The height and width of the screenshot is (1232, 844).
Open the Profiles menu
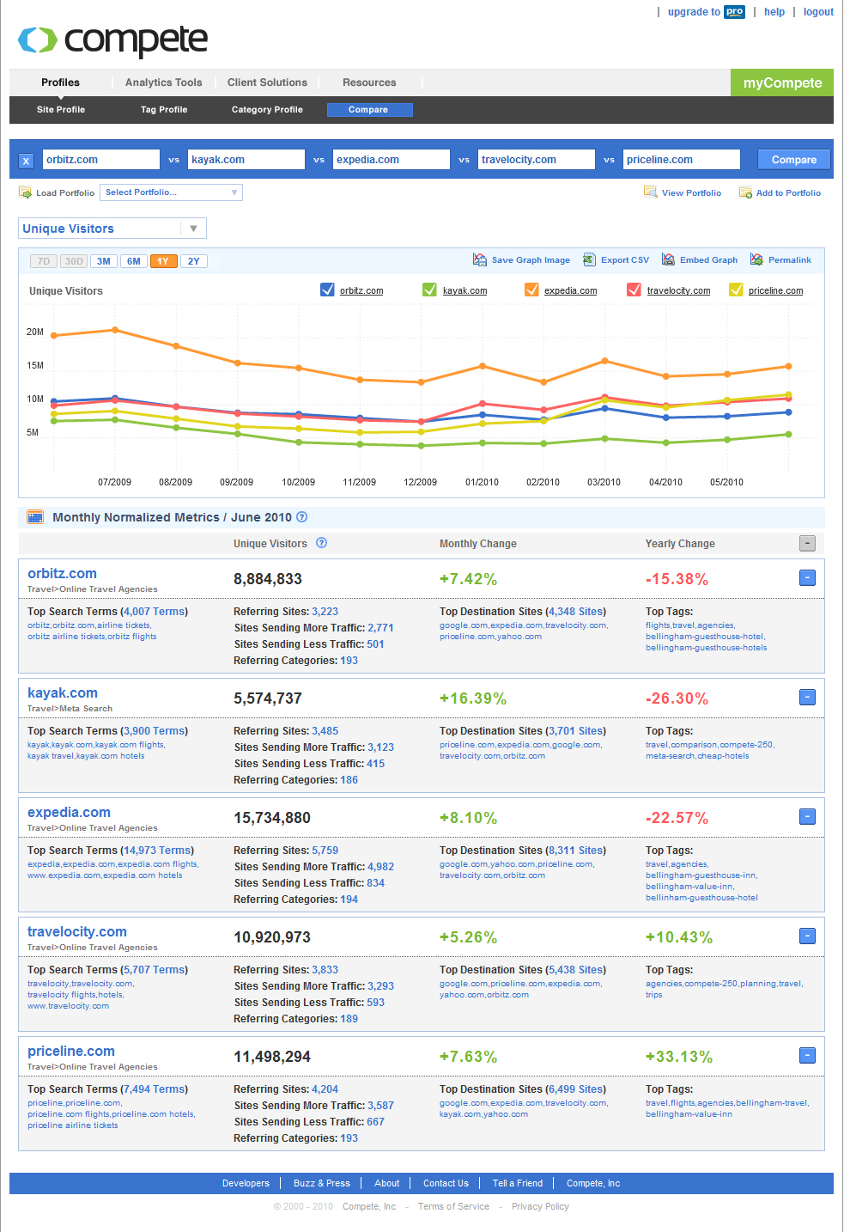[x=60, y=82]
